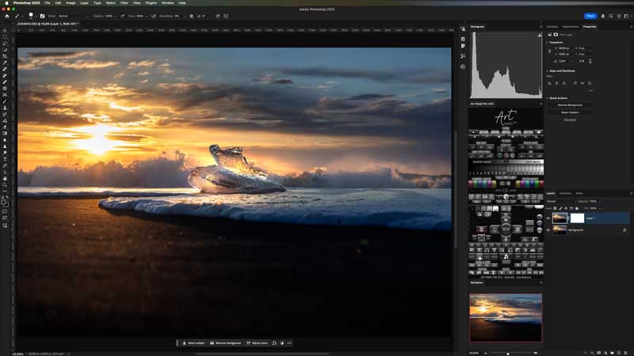Switch to the Channels tab

pyautogui.click(x=565, y=193)
